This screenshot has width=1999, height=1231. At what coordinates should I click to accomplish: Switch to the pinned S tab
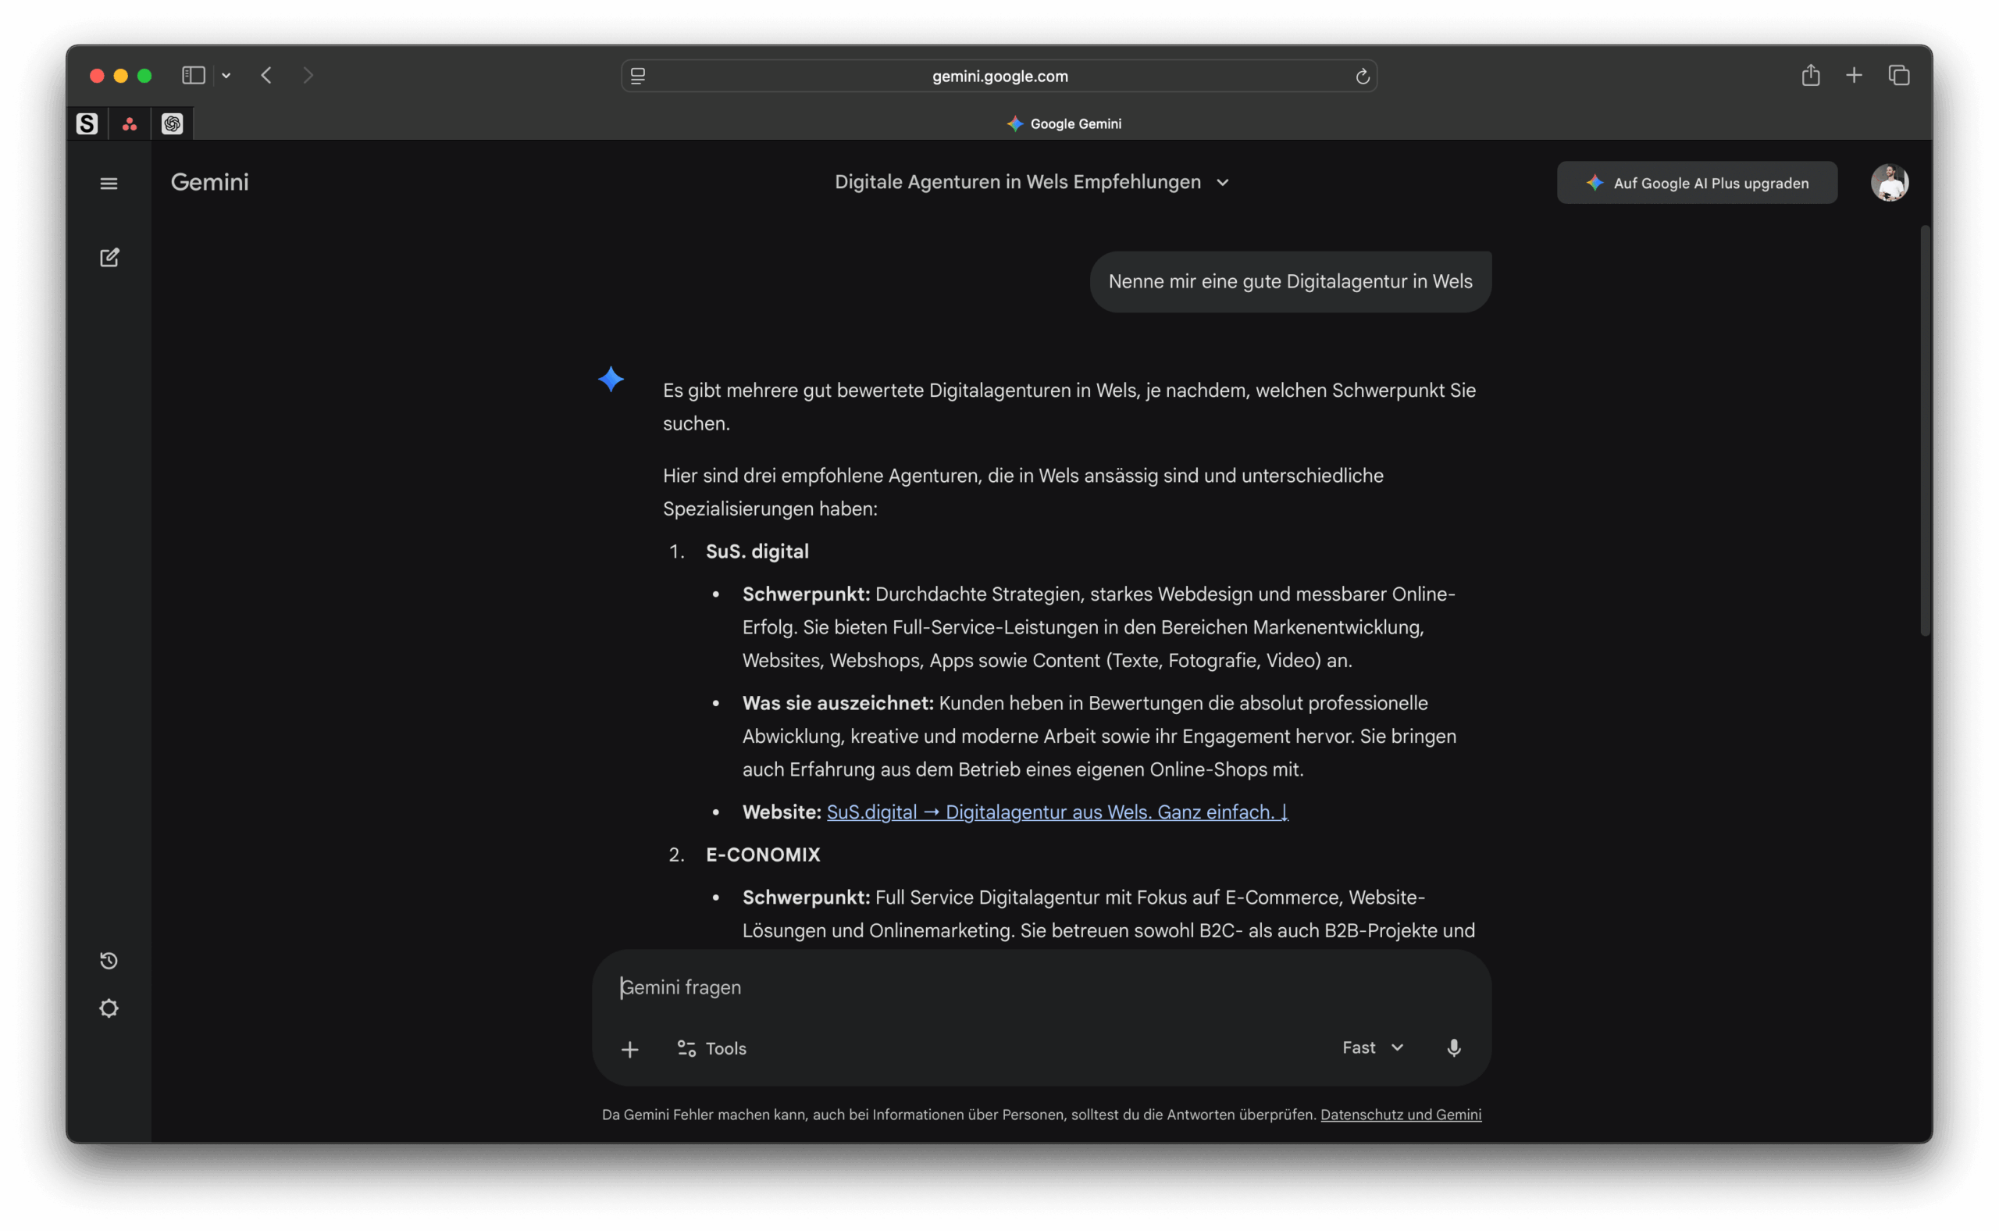pyautogui.click(x=87, y=123)
